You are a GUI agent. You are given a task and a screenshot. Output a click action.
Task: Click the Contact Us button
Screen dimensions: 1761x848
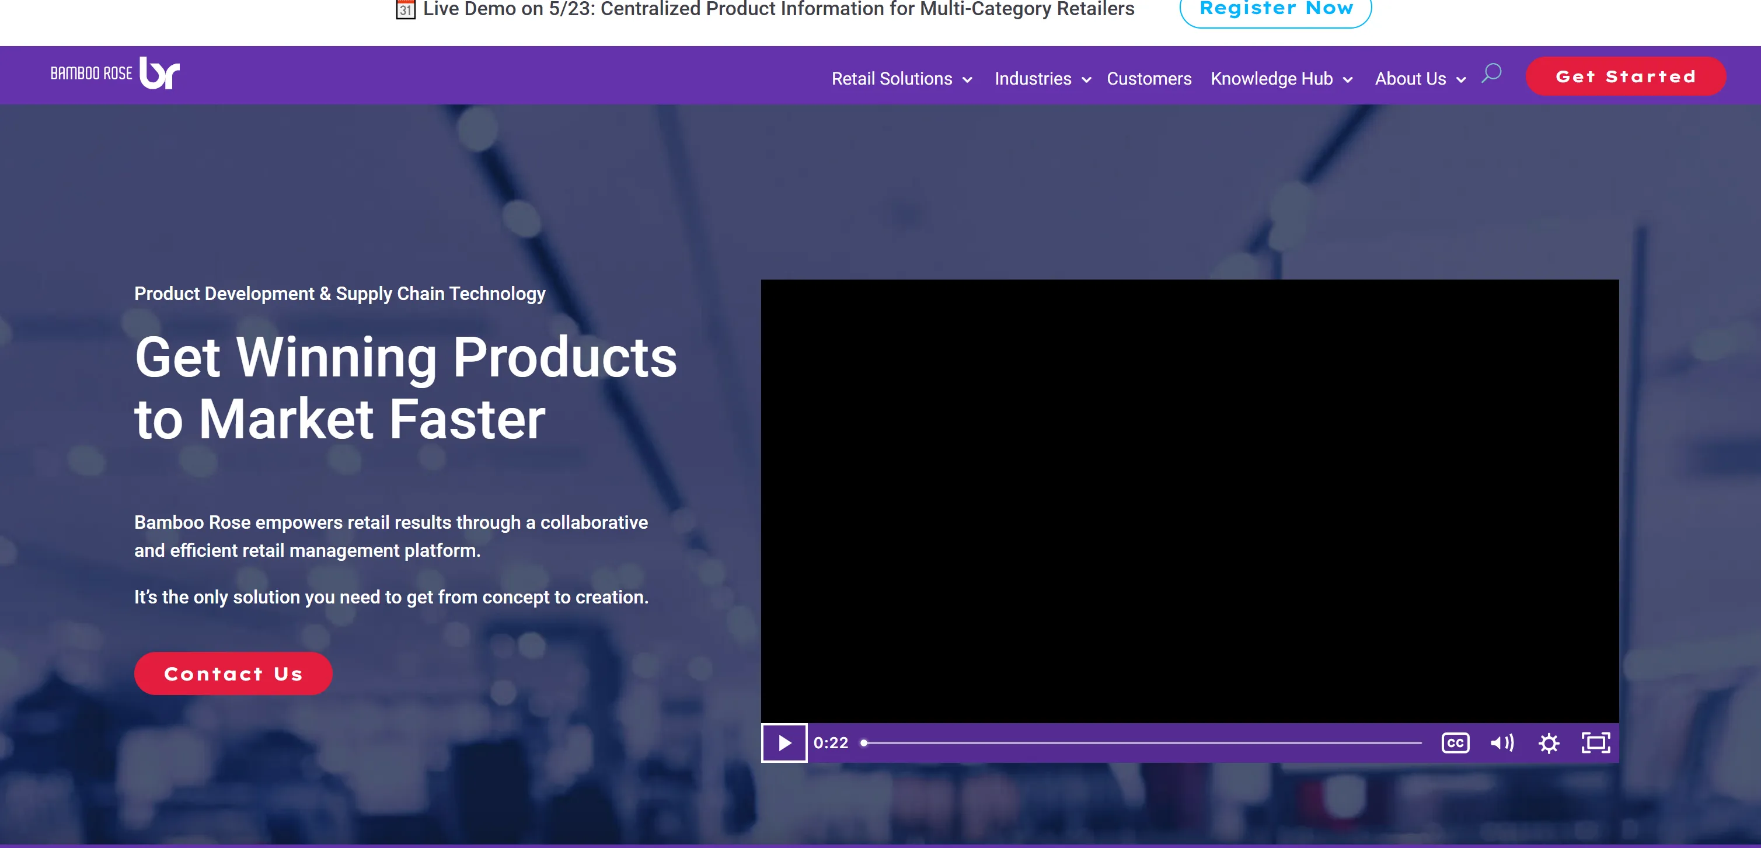(233, 673)
